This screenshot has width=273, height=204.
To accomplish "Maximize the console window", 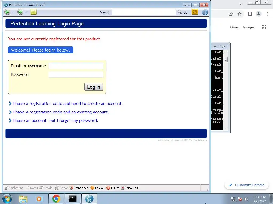I will pyautogui.click(x=215, y=47).
